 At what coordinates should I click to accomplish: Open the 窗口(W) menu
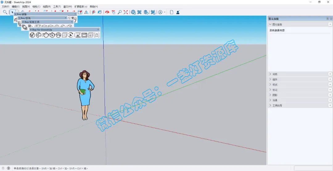click(68, 6)
